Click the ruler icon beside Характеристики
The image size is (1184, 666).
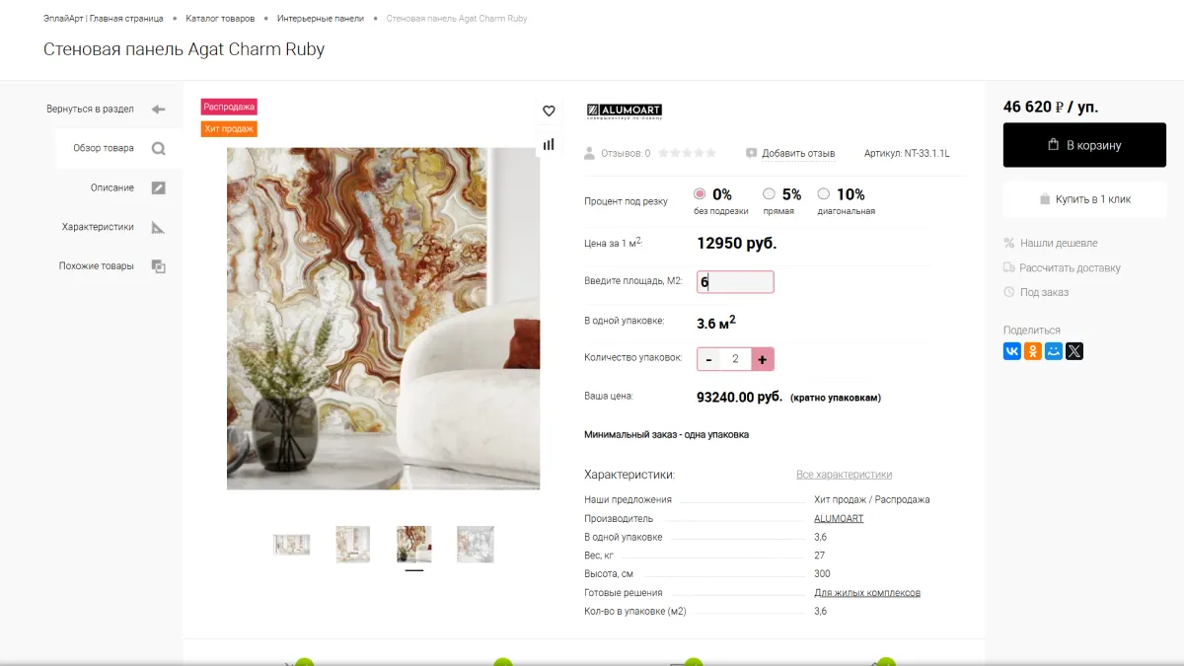[x=158, y=227]
